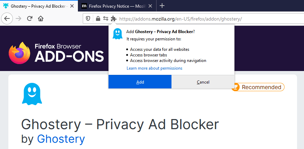The height and width of the screenshot is (149, 304).
Task: Go to the home page icon
Action: (x=41, y=18)
